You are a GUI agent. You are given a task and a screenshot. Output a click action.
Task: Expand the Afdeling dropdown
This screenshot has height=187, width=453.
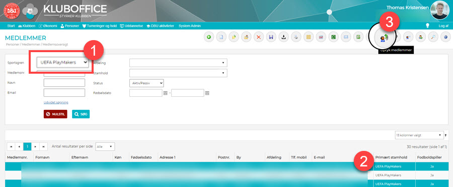178,63
